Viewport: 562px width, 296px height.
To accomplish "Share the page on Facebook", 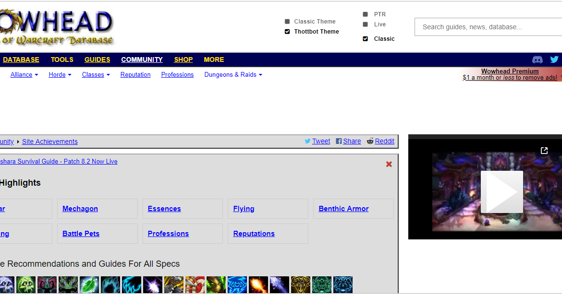I will (x=348, y=141).
